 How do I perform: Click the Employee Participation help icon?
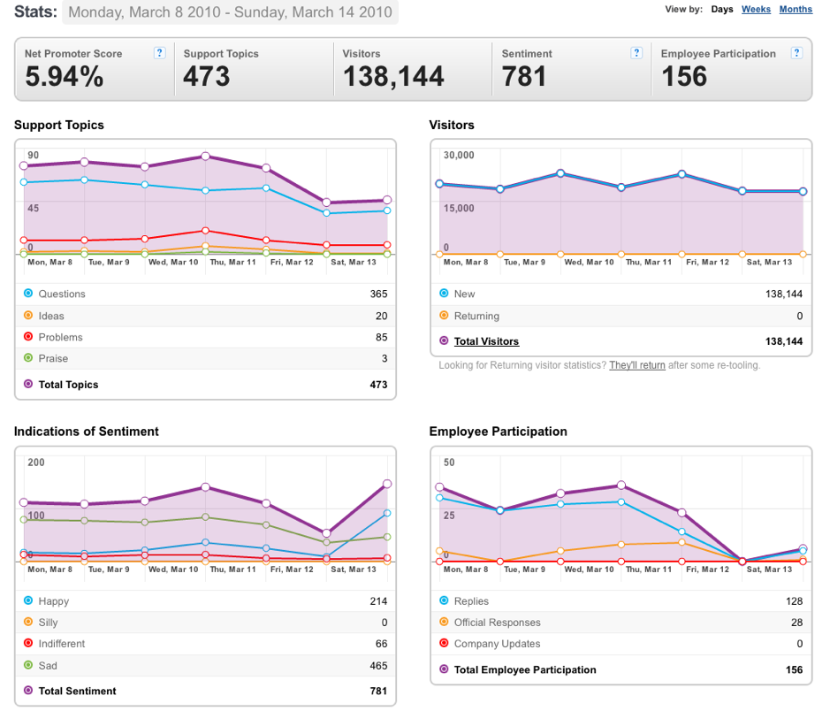point(796,53)
